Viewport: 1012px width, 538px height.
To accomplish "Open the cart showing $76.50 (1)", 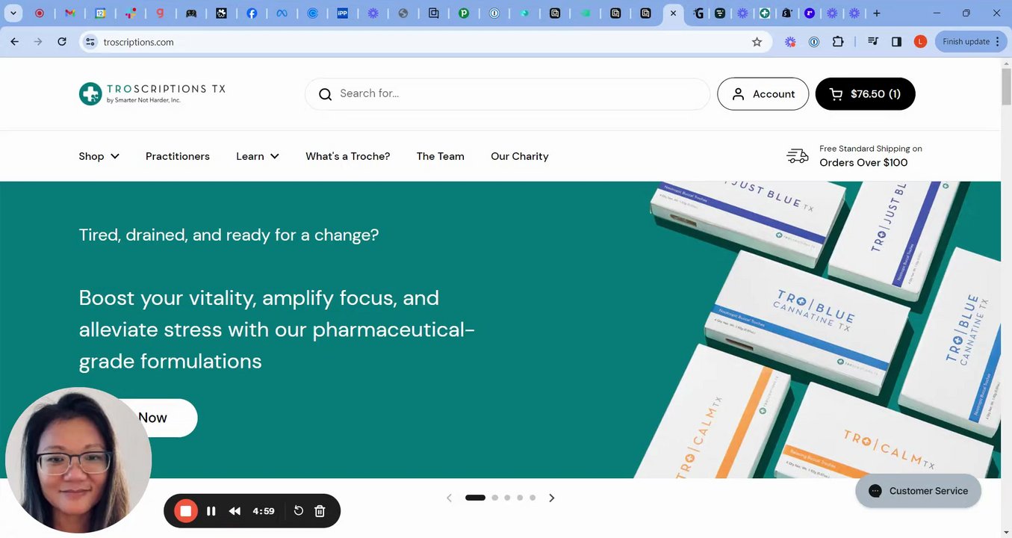I will [x=865, y=94].
